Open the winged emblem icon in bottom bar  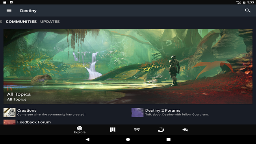[137, 130]
